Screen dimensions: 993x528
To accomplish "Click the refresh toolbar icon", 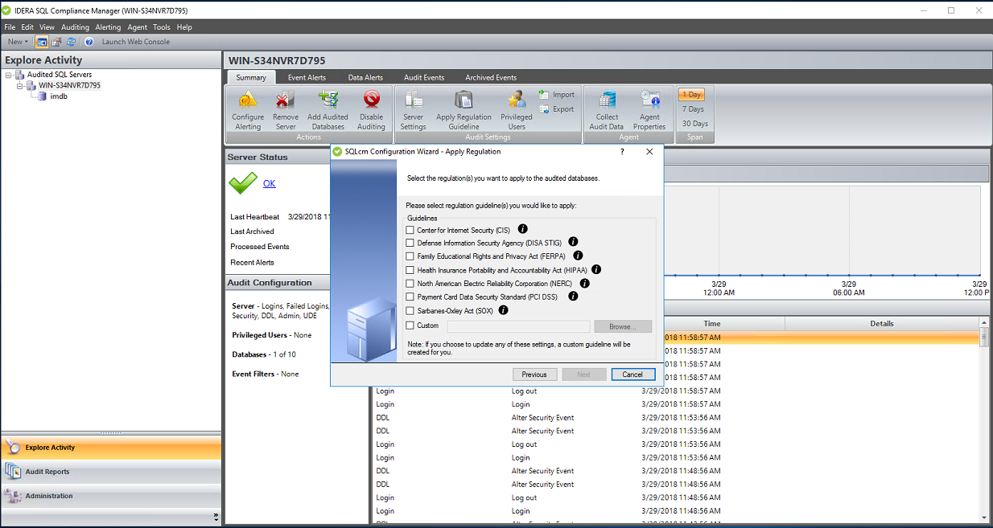I will (71, 42).
